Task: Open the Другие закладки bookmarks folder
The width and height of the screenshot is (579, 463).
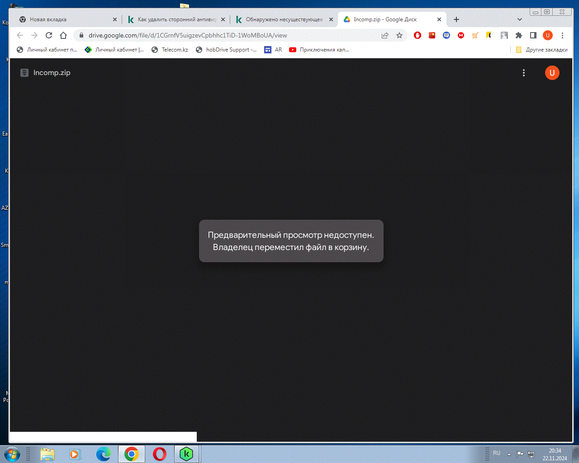Action: click(x=542, y=50)
